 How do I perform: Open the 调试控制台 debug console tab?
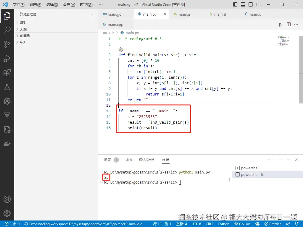147,160
